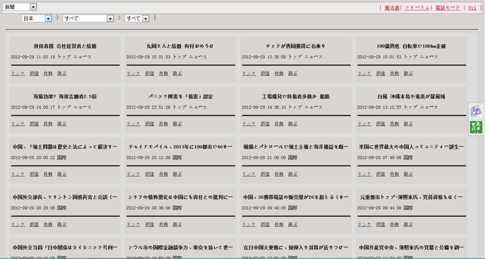485x259 pixels.
Task: Click timestamp 2012-09-29 11:03:19
Action: (33, 57)
